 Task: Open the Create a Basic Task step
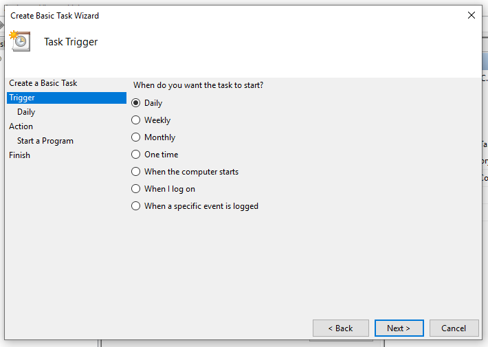pos(43,83)
